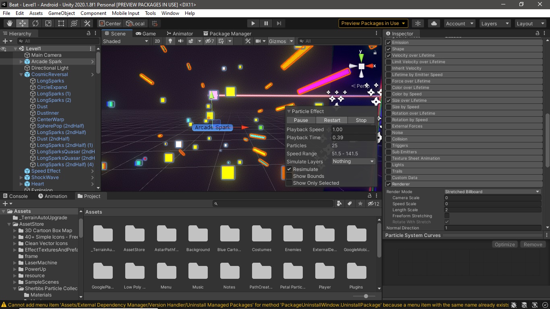The width and height of the screenshot is (550, 309).
Task: Toggle pivot mode Center button
Action: [110, 23]
